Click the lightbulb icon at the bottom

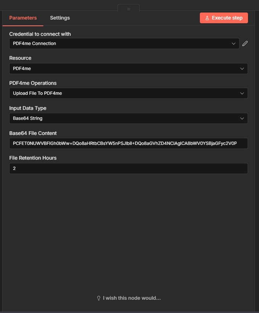98,298
